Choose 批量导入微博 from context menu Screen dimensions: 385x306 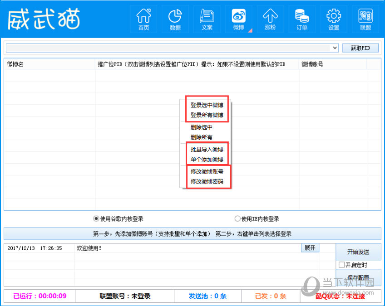(207, 149)
